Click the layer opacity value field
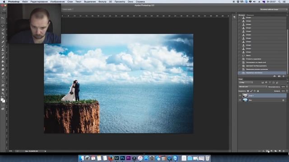The width and height of the screenshot is (289, 162). coord(283,87)
